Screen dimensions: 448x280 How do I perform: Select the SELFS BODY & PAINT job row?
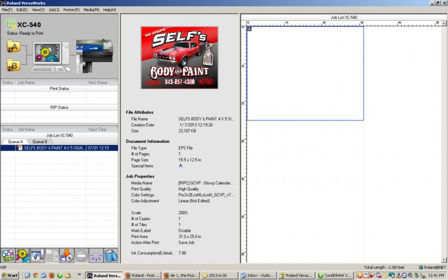59,148
